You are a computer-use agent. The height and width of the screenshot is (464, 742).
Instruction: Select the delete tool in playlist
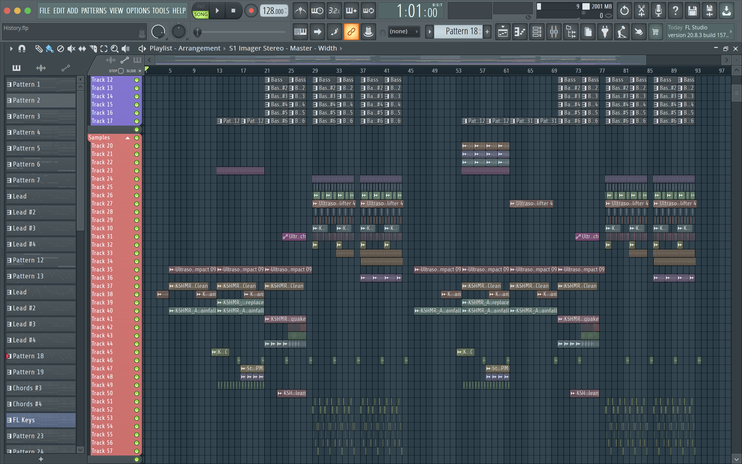point(60,48)
